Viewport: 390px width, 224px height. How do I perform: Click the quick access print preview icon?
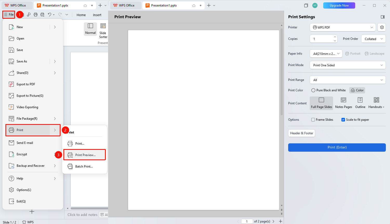pos(42,15)
